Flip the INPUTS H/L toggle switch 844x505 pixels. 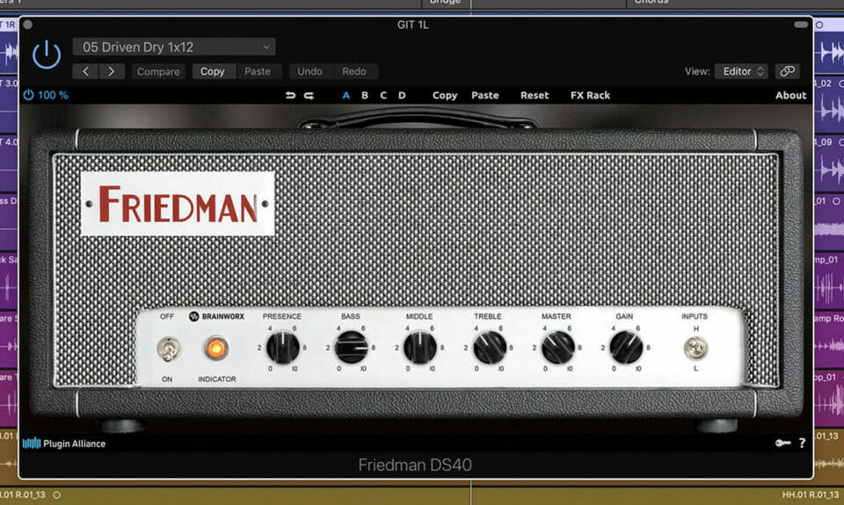(x=695, y=349)
